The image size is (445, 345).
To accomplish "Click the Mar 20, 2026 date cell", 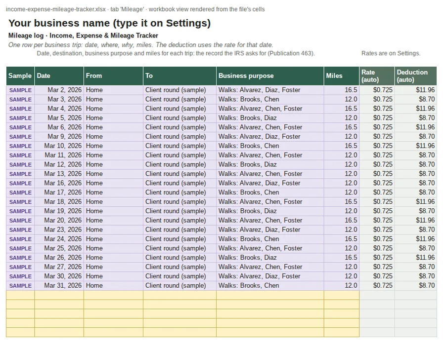I will click(59, 221).
